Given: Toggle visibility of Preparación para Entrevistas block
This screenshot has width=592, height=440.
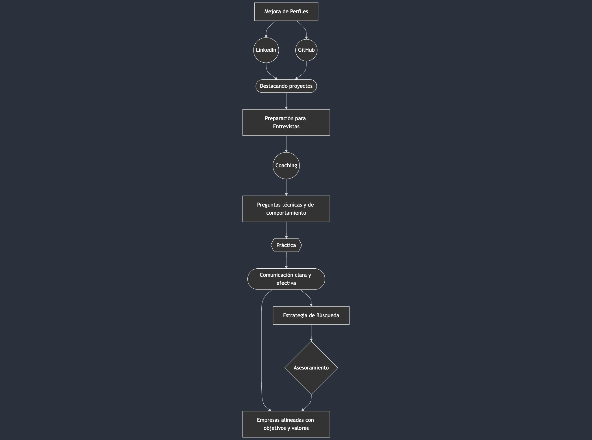Looking at the screenshot, I should pyautogui.click(x=286, y=122).
